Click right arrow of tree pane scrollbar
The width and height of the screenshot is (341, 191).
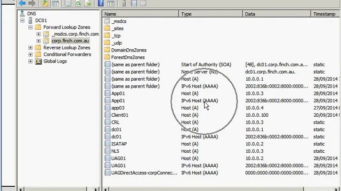point(96,189)
